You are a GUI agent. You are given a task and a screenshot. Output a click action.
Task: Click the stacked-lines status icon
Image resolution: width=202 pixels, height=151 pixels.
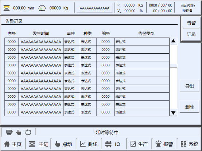pyautogui.click(x=9, y=132)
